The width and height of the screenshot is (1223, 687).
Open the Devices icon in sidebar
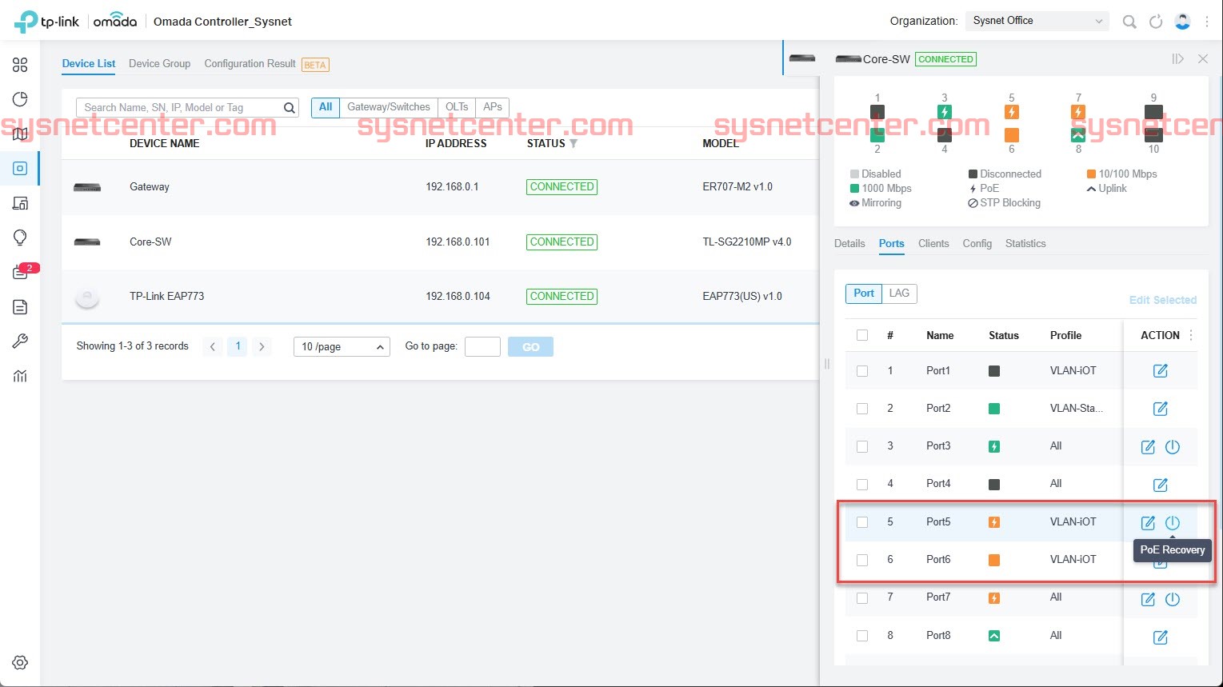20,168
